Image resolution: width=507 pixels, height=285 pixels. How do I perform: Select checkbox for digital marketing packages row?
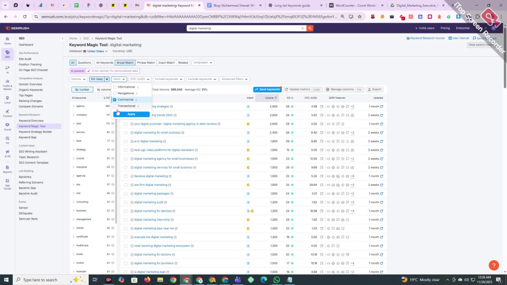tap(126, 194)
